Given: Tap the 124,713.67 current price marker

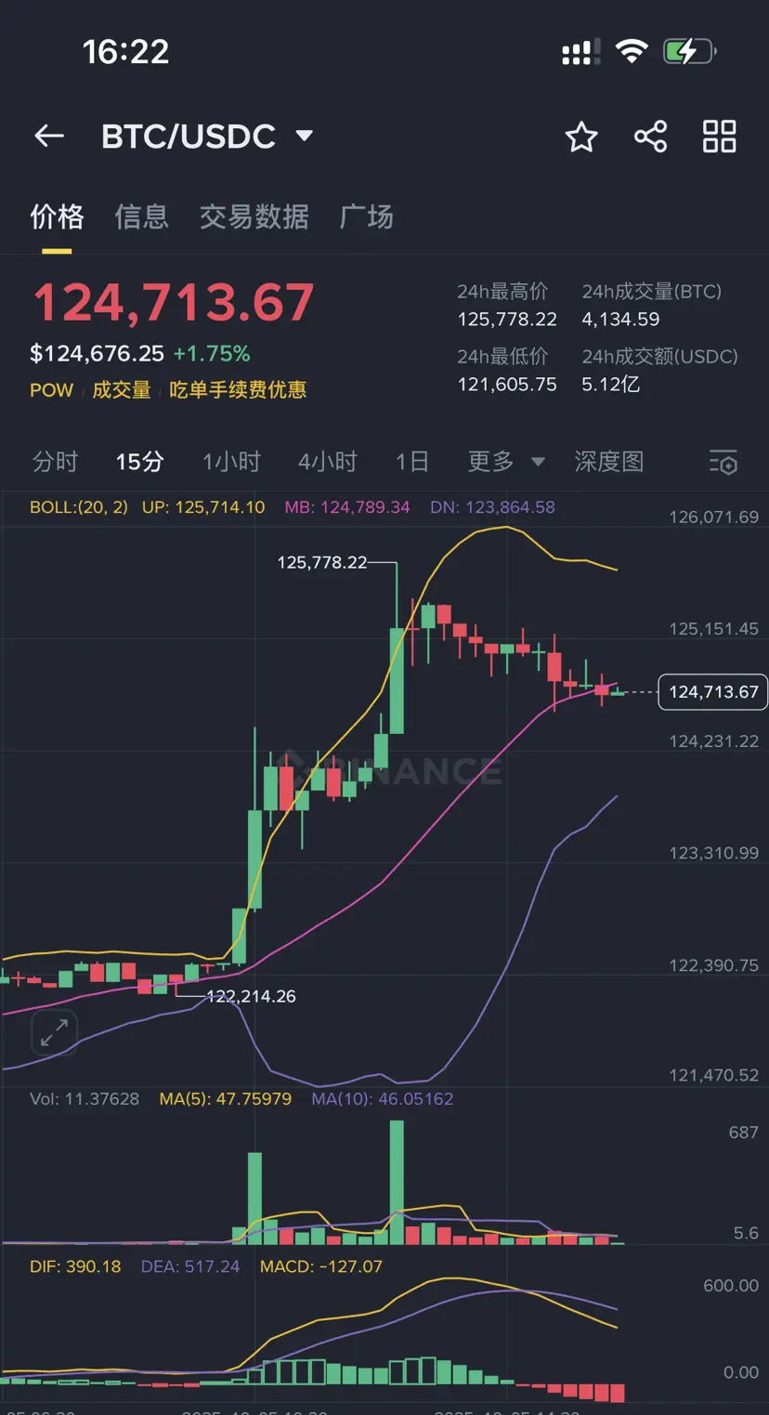Looking at the screenshot, I should pyautogui.click(x=712, y=692).
